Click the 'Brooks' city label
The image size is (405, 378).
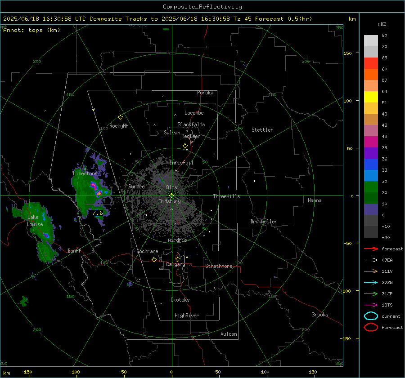click(x=320, y=315)
